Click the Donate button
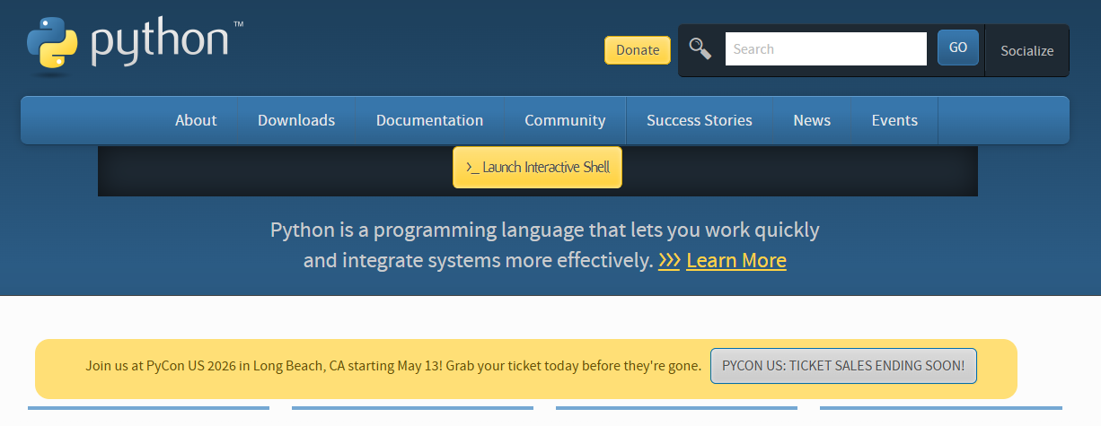1101x426 pixels. (638, 50)
